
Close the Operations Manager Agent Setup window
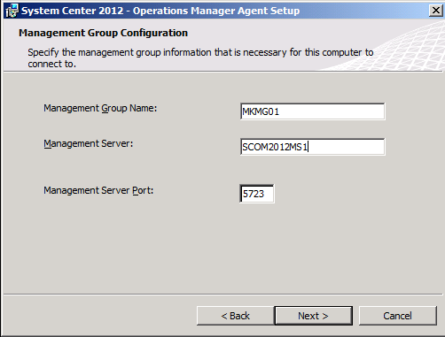[435, 11]
